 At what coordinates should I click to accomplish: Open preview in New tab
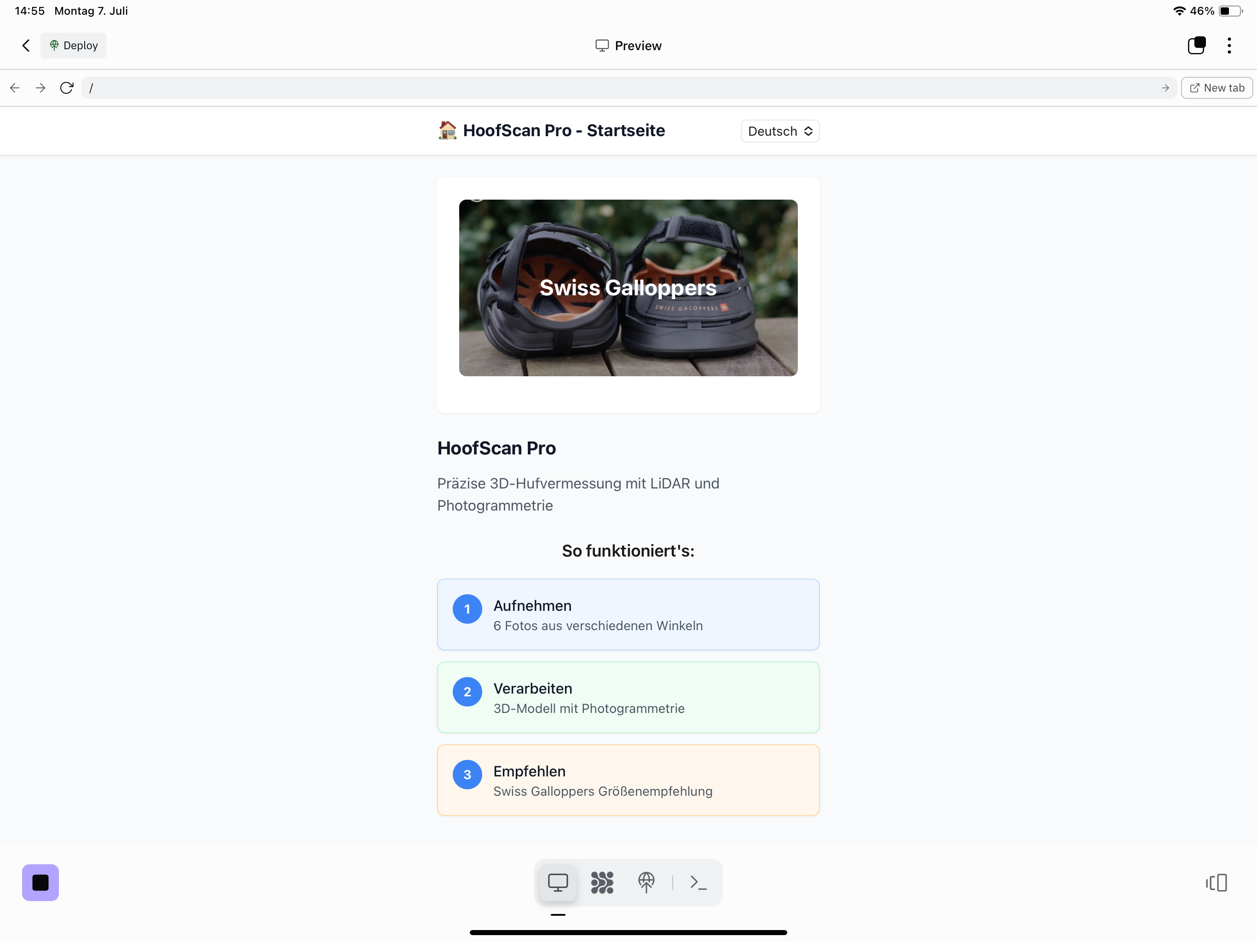tap(1217, 87)
